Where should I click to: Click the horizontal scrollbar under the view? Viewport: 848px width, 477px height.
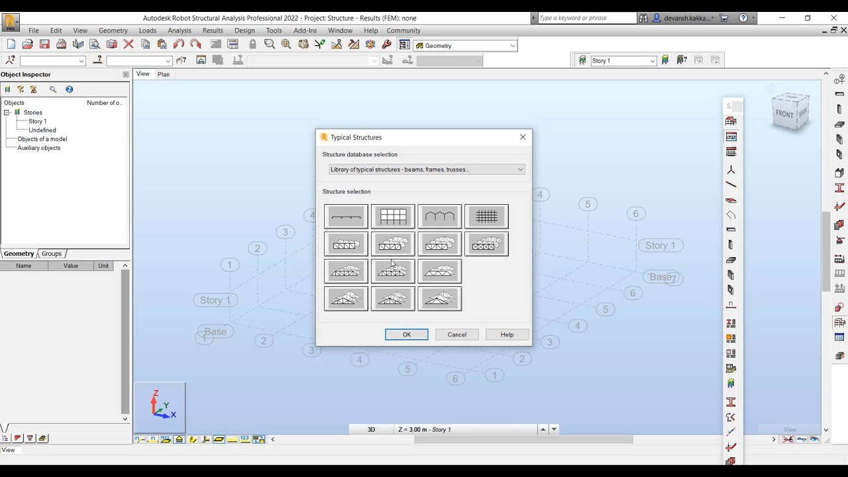pos(523,439)
